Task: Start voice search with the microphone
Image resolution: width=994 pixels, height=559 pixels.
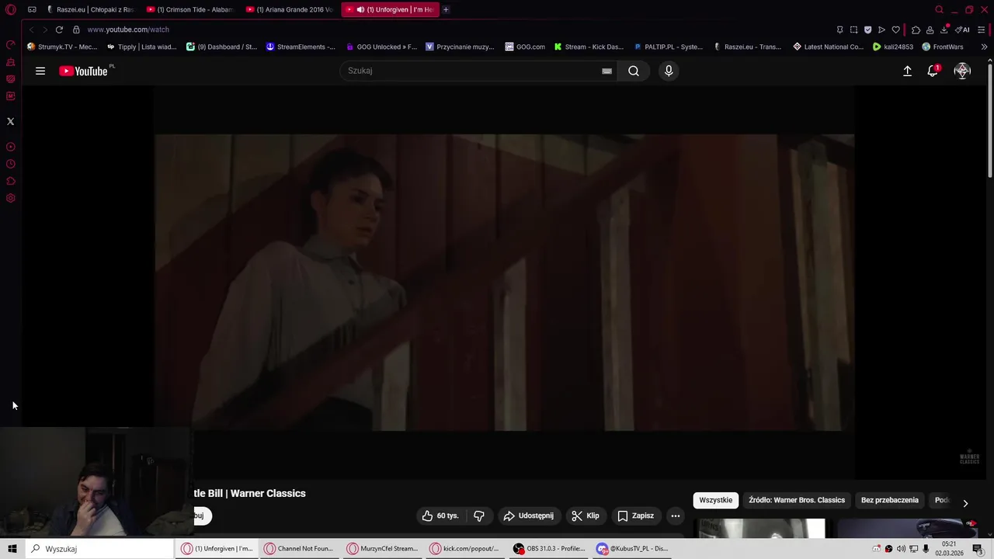Action: [669, 71]
